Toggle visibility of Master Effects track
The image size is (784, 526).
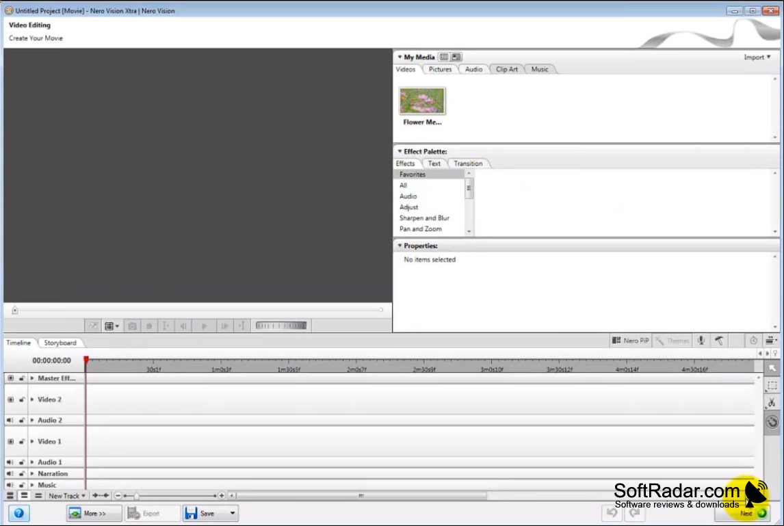pyautogui.click(x=10, y=378)
